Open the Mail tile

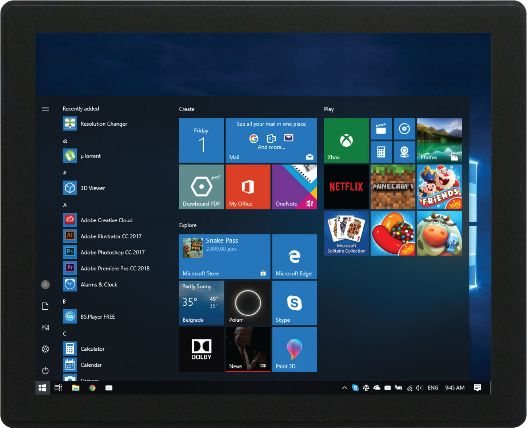click(271, 140)
